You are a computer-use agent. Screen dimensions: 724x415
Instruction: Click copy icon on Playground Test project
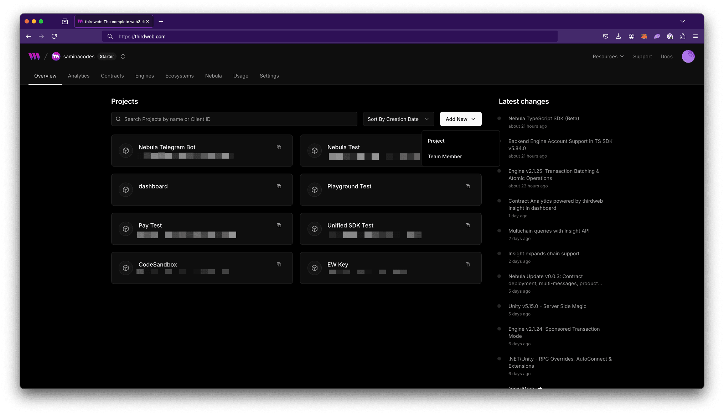(467, 186)
